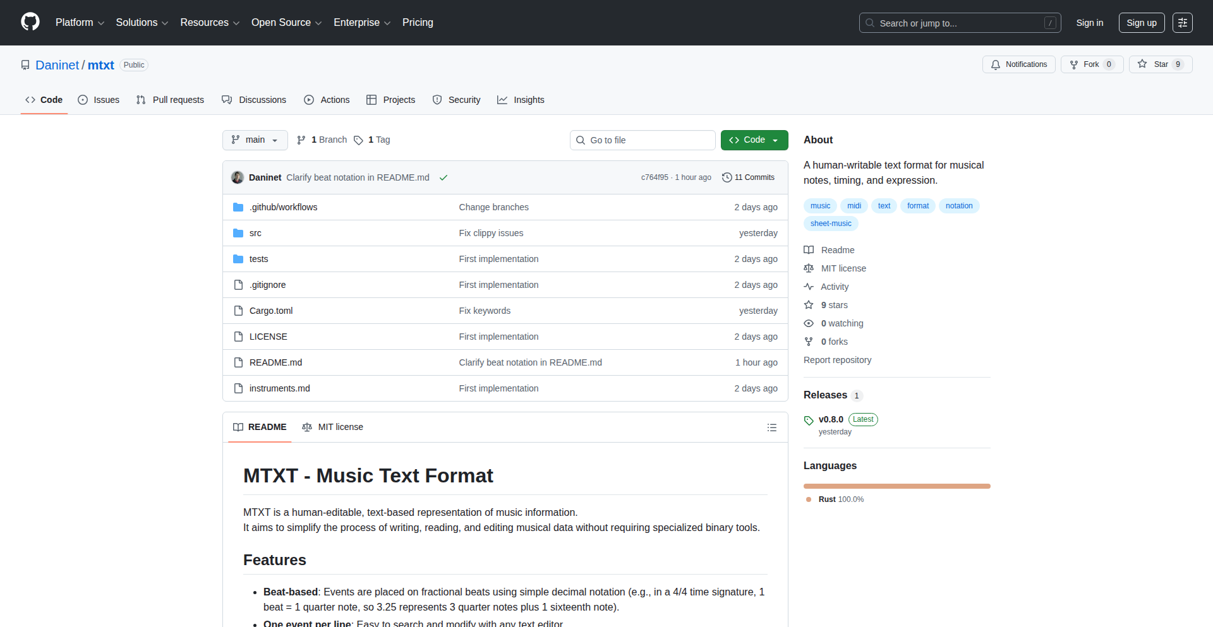This screenshot has width=1213, height=627.
Task: Switch to the Issues tab
Action: [x=99, y=100]
